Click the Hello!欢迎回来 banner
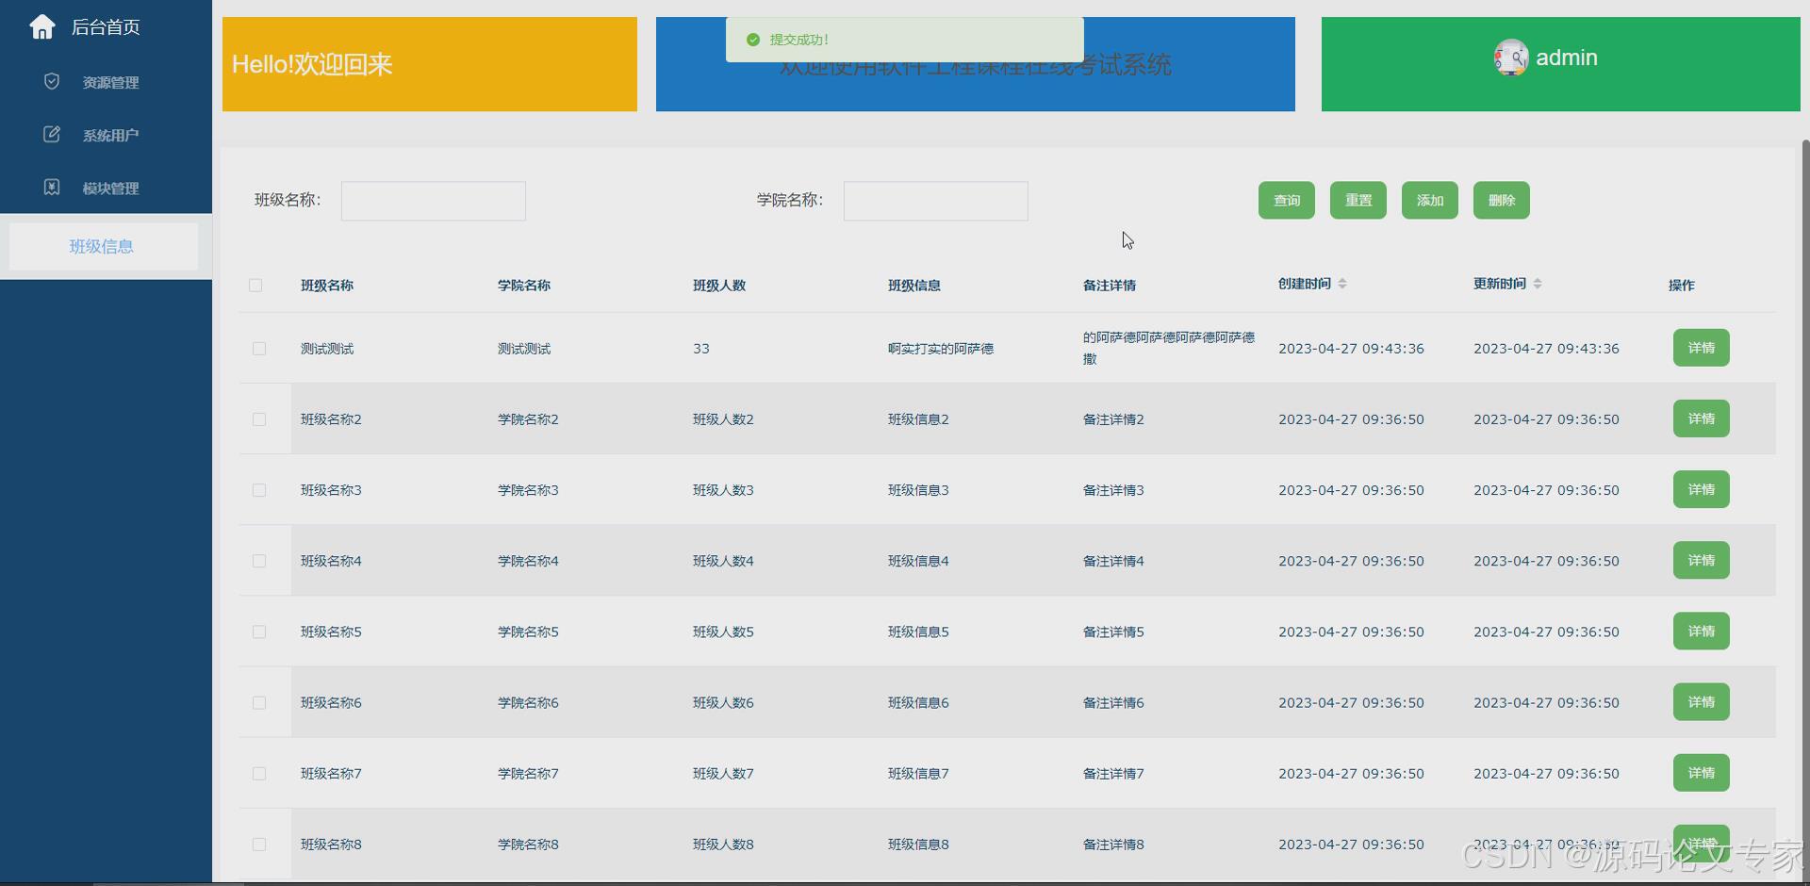Viewport: 1810px width, 886px height. click(430, 64)
